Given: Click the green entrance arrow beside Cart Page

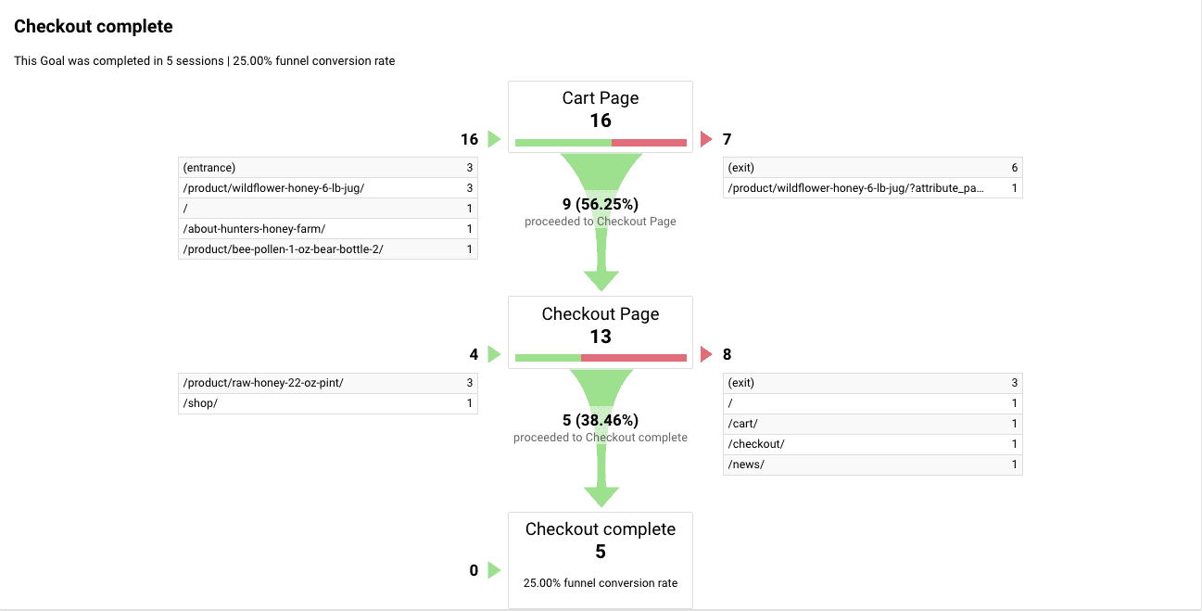Looking at the screenshot, I should coord(494,139).
